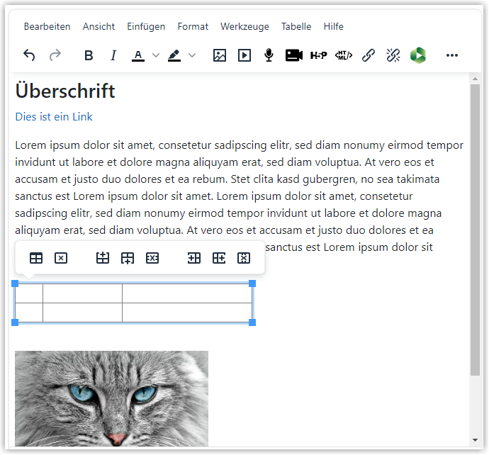This screenshot has width=489, height=455.
Task: Insert multimedia with the play icon
Action: pos(244,55)
